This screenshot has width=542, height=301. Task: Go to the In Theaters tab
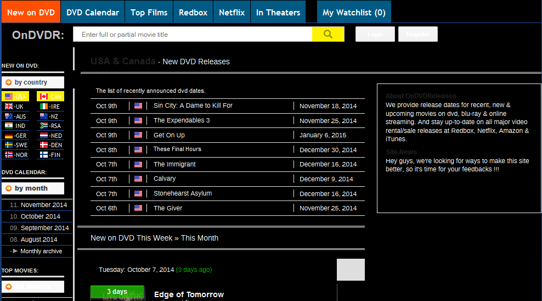tap(278, 12)
